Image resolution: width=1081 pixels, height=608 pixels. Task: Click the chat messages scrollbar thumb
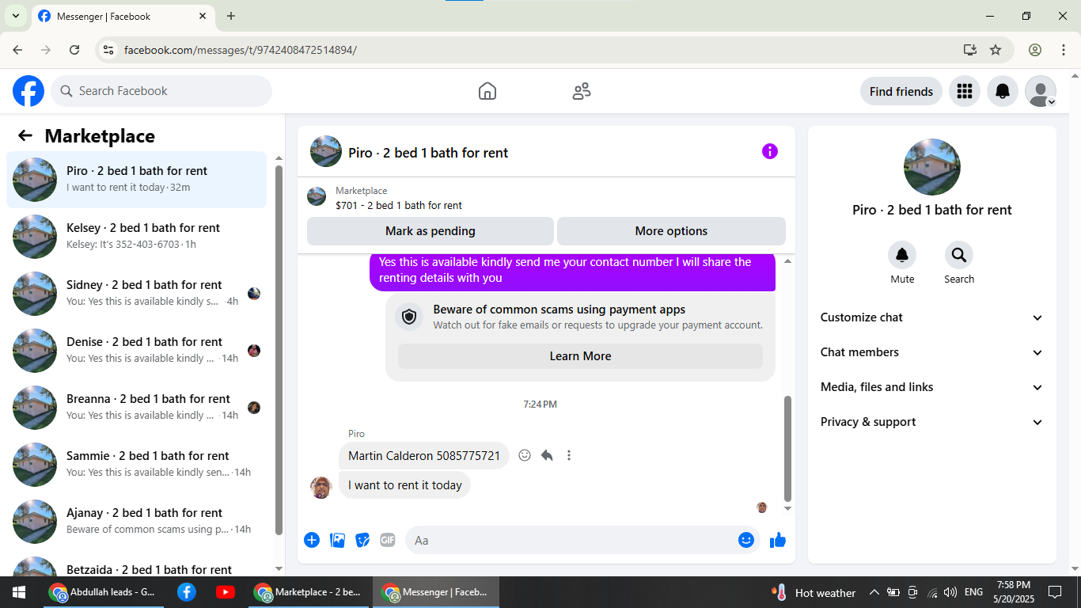coord(787,447)
